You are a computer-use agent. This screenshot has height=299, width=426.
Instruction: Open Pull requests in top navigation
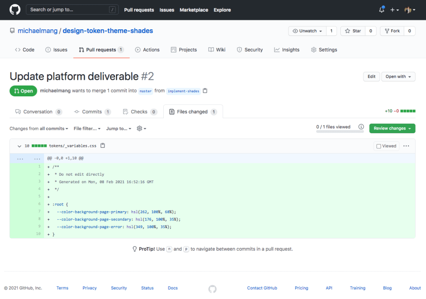139,10
